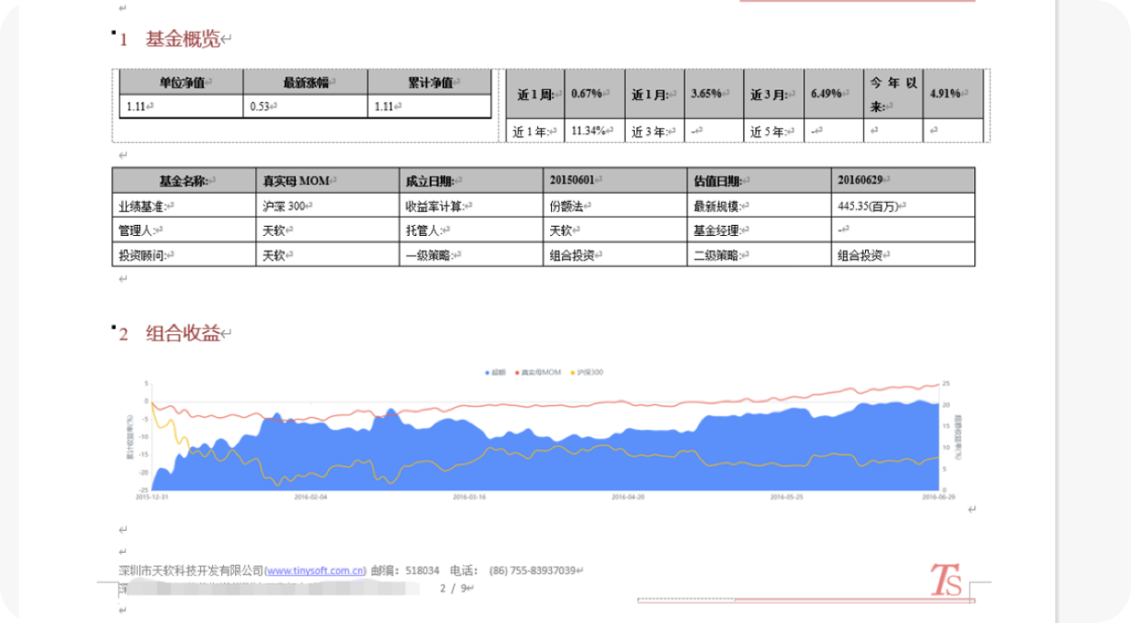Click the 组合收益 section heading
Image resolution: width=1131 pixels, height=623 pixels.
pos(182,333)
